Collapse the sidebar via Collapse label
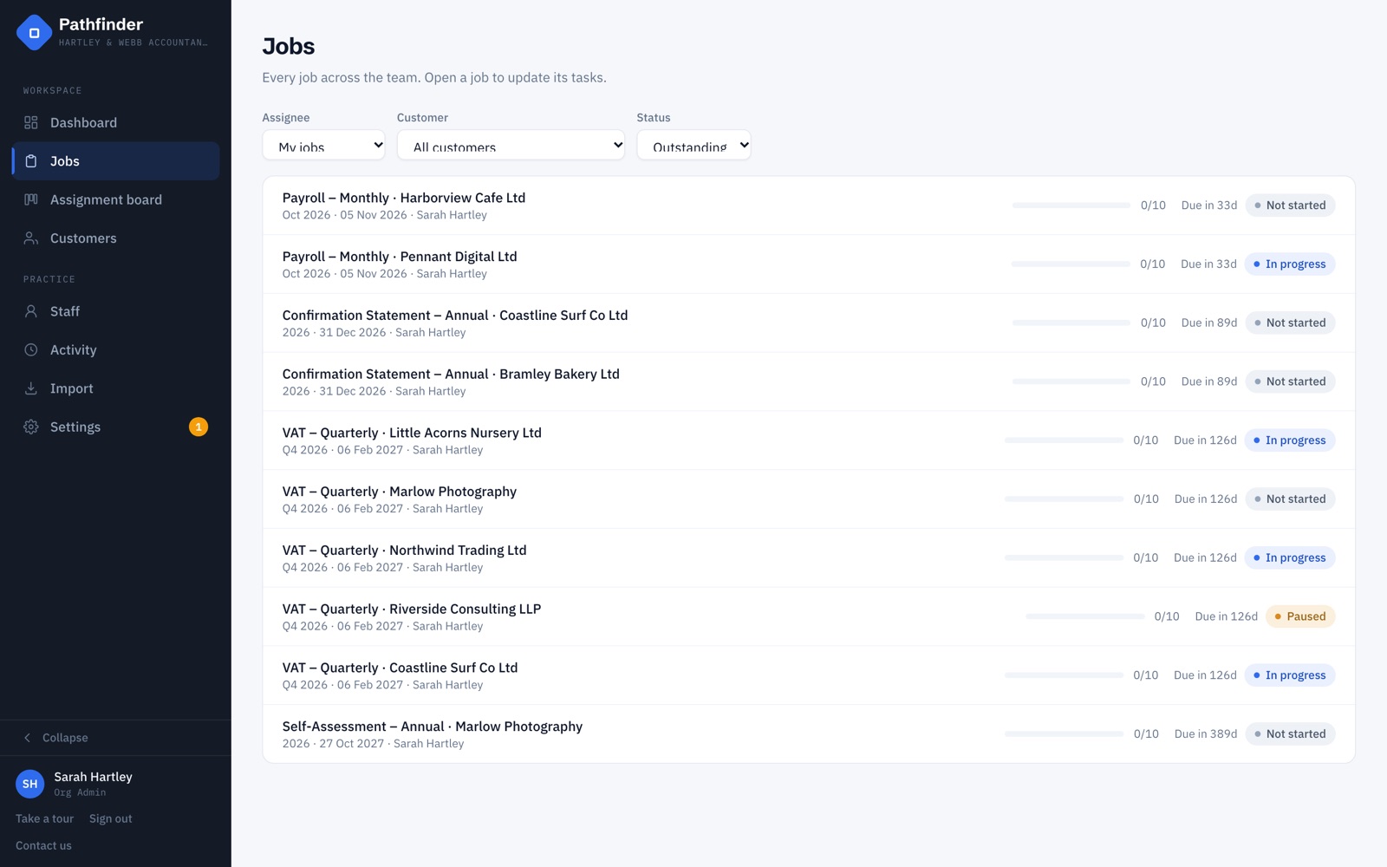 coord(65,738)
